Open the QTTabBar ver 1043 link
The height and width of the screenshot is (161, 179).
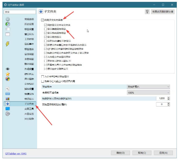tap(16, 154)
